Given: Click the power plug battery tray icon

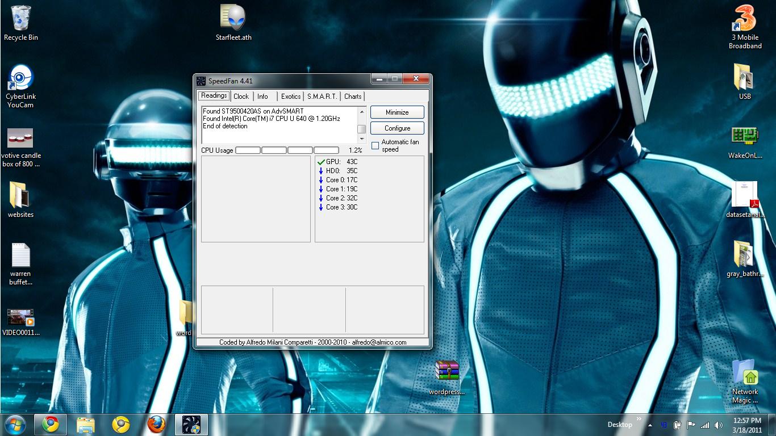Looking at the screenshot, I should pyautogui.click(x=678, y=425).
